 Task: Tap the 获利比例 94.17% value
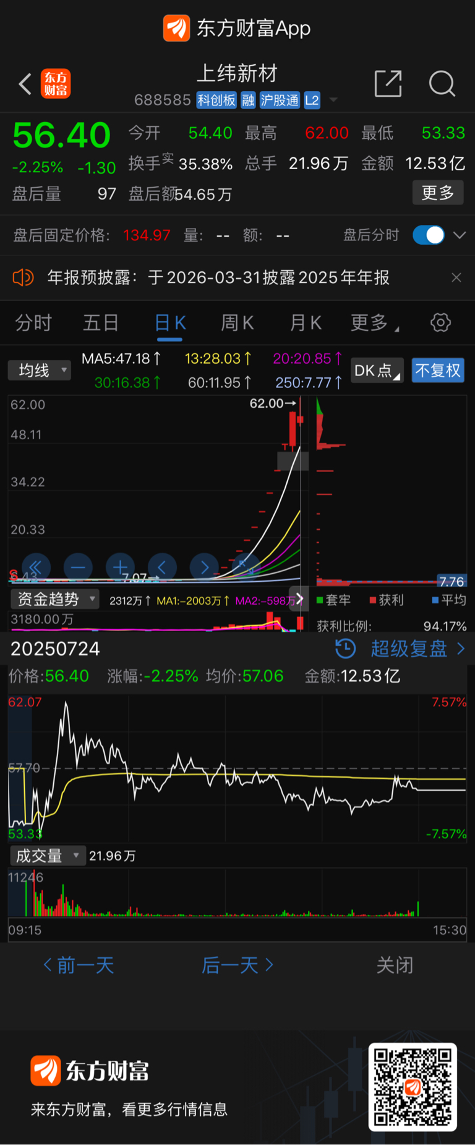coord(445,626)
